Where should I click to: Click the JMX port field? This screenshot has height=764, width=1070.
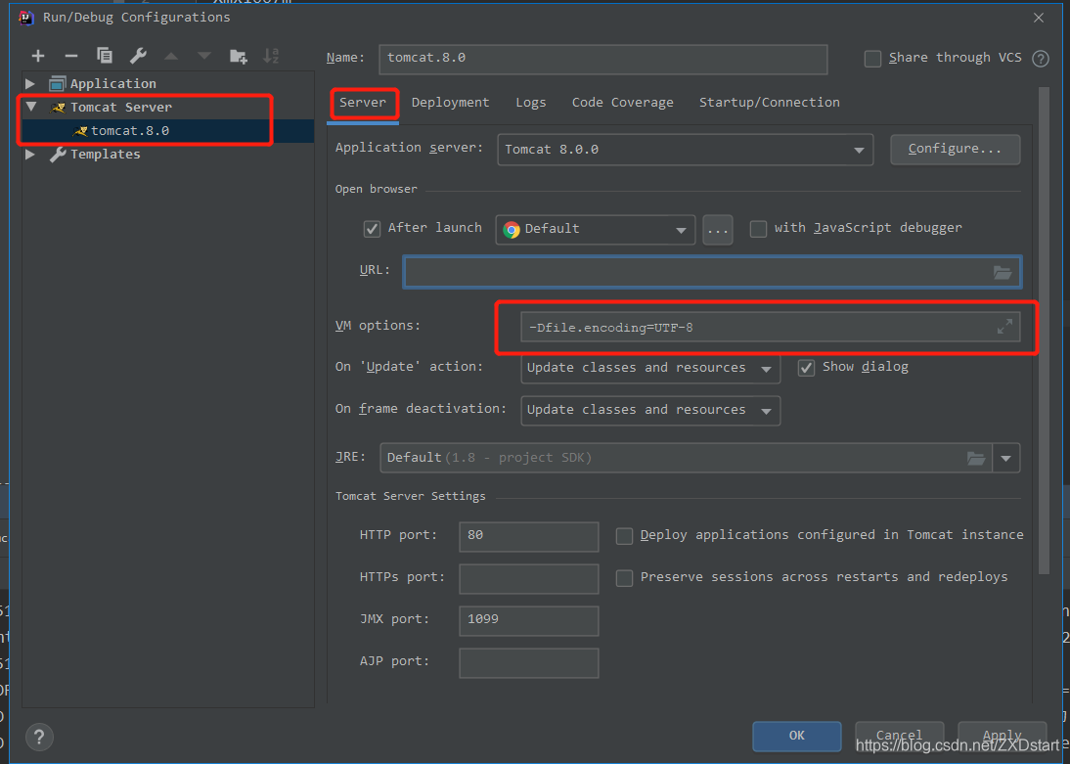pos(529,620)
